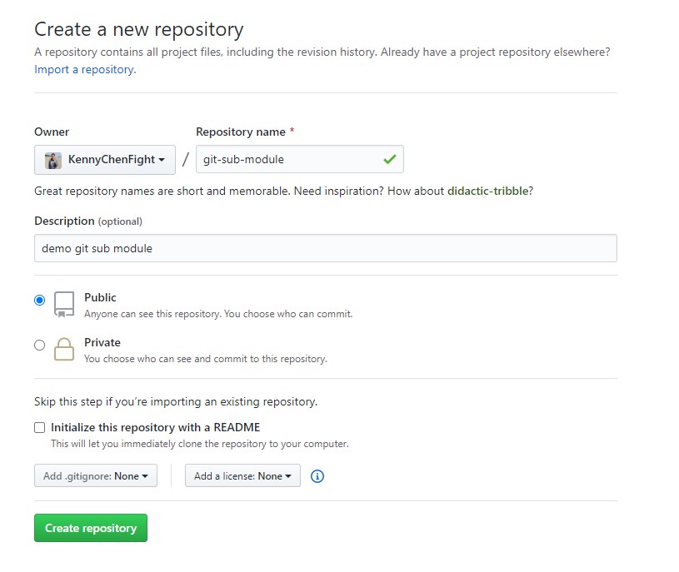
Task: Select the Public radio button
Action: [x=39, y=300]
